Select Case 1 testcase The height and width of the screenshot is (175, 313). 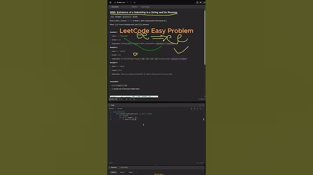(x=113, y=172)
